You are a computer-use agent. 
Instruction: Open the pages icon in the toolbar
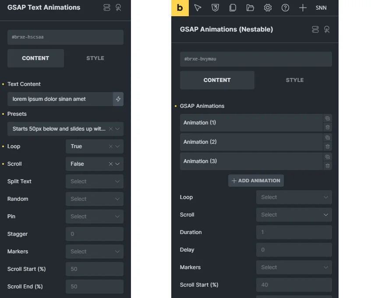(233, 8)
